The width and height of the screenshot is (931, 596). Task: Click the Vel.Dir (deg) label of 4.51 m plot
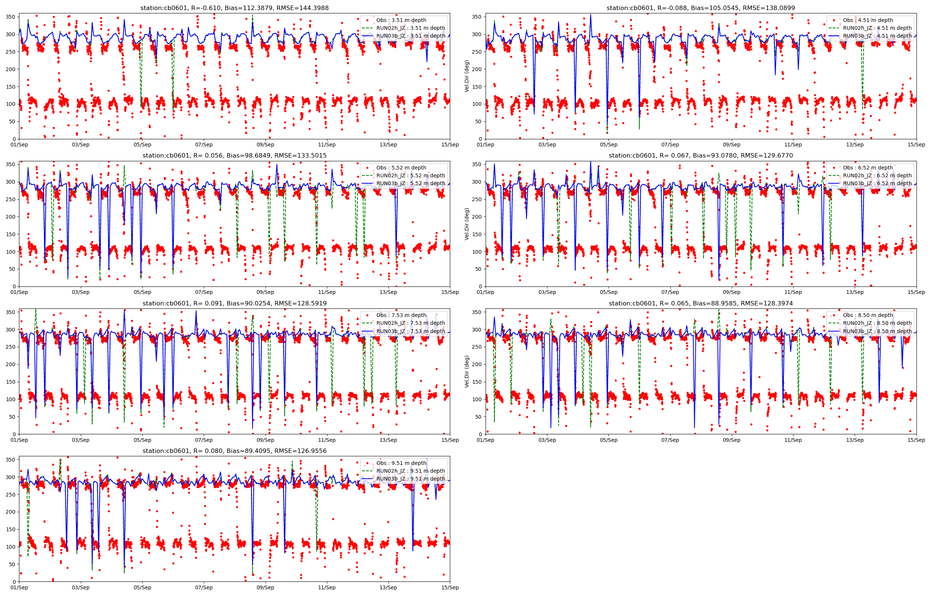[x=467, y=76]
